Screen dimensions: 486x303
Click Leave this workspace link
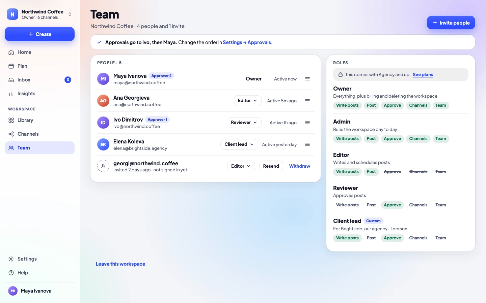point(120,264)
